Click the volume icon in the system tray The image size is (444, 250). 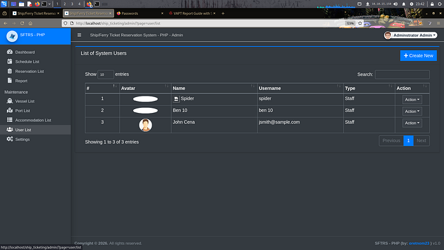click(x=396, y=4)
